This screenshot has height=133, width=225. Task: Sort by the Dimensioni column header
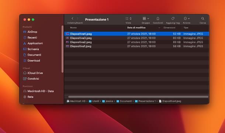(x=169, y=28)
